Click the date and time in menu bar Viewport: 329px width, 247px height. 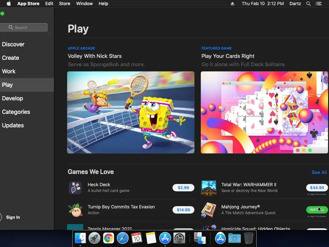point(263,4)
